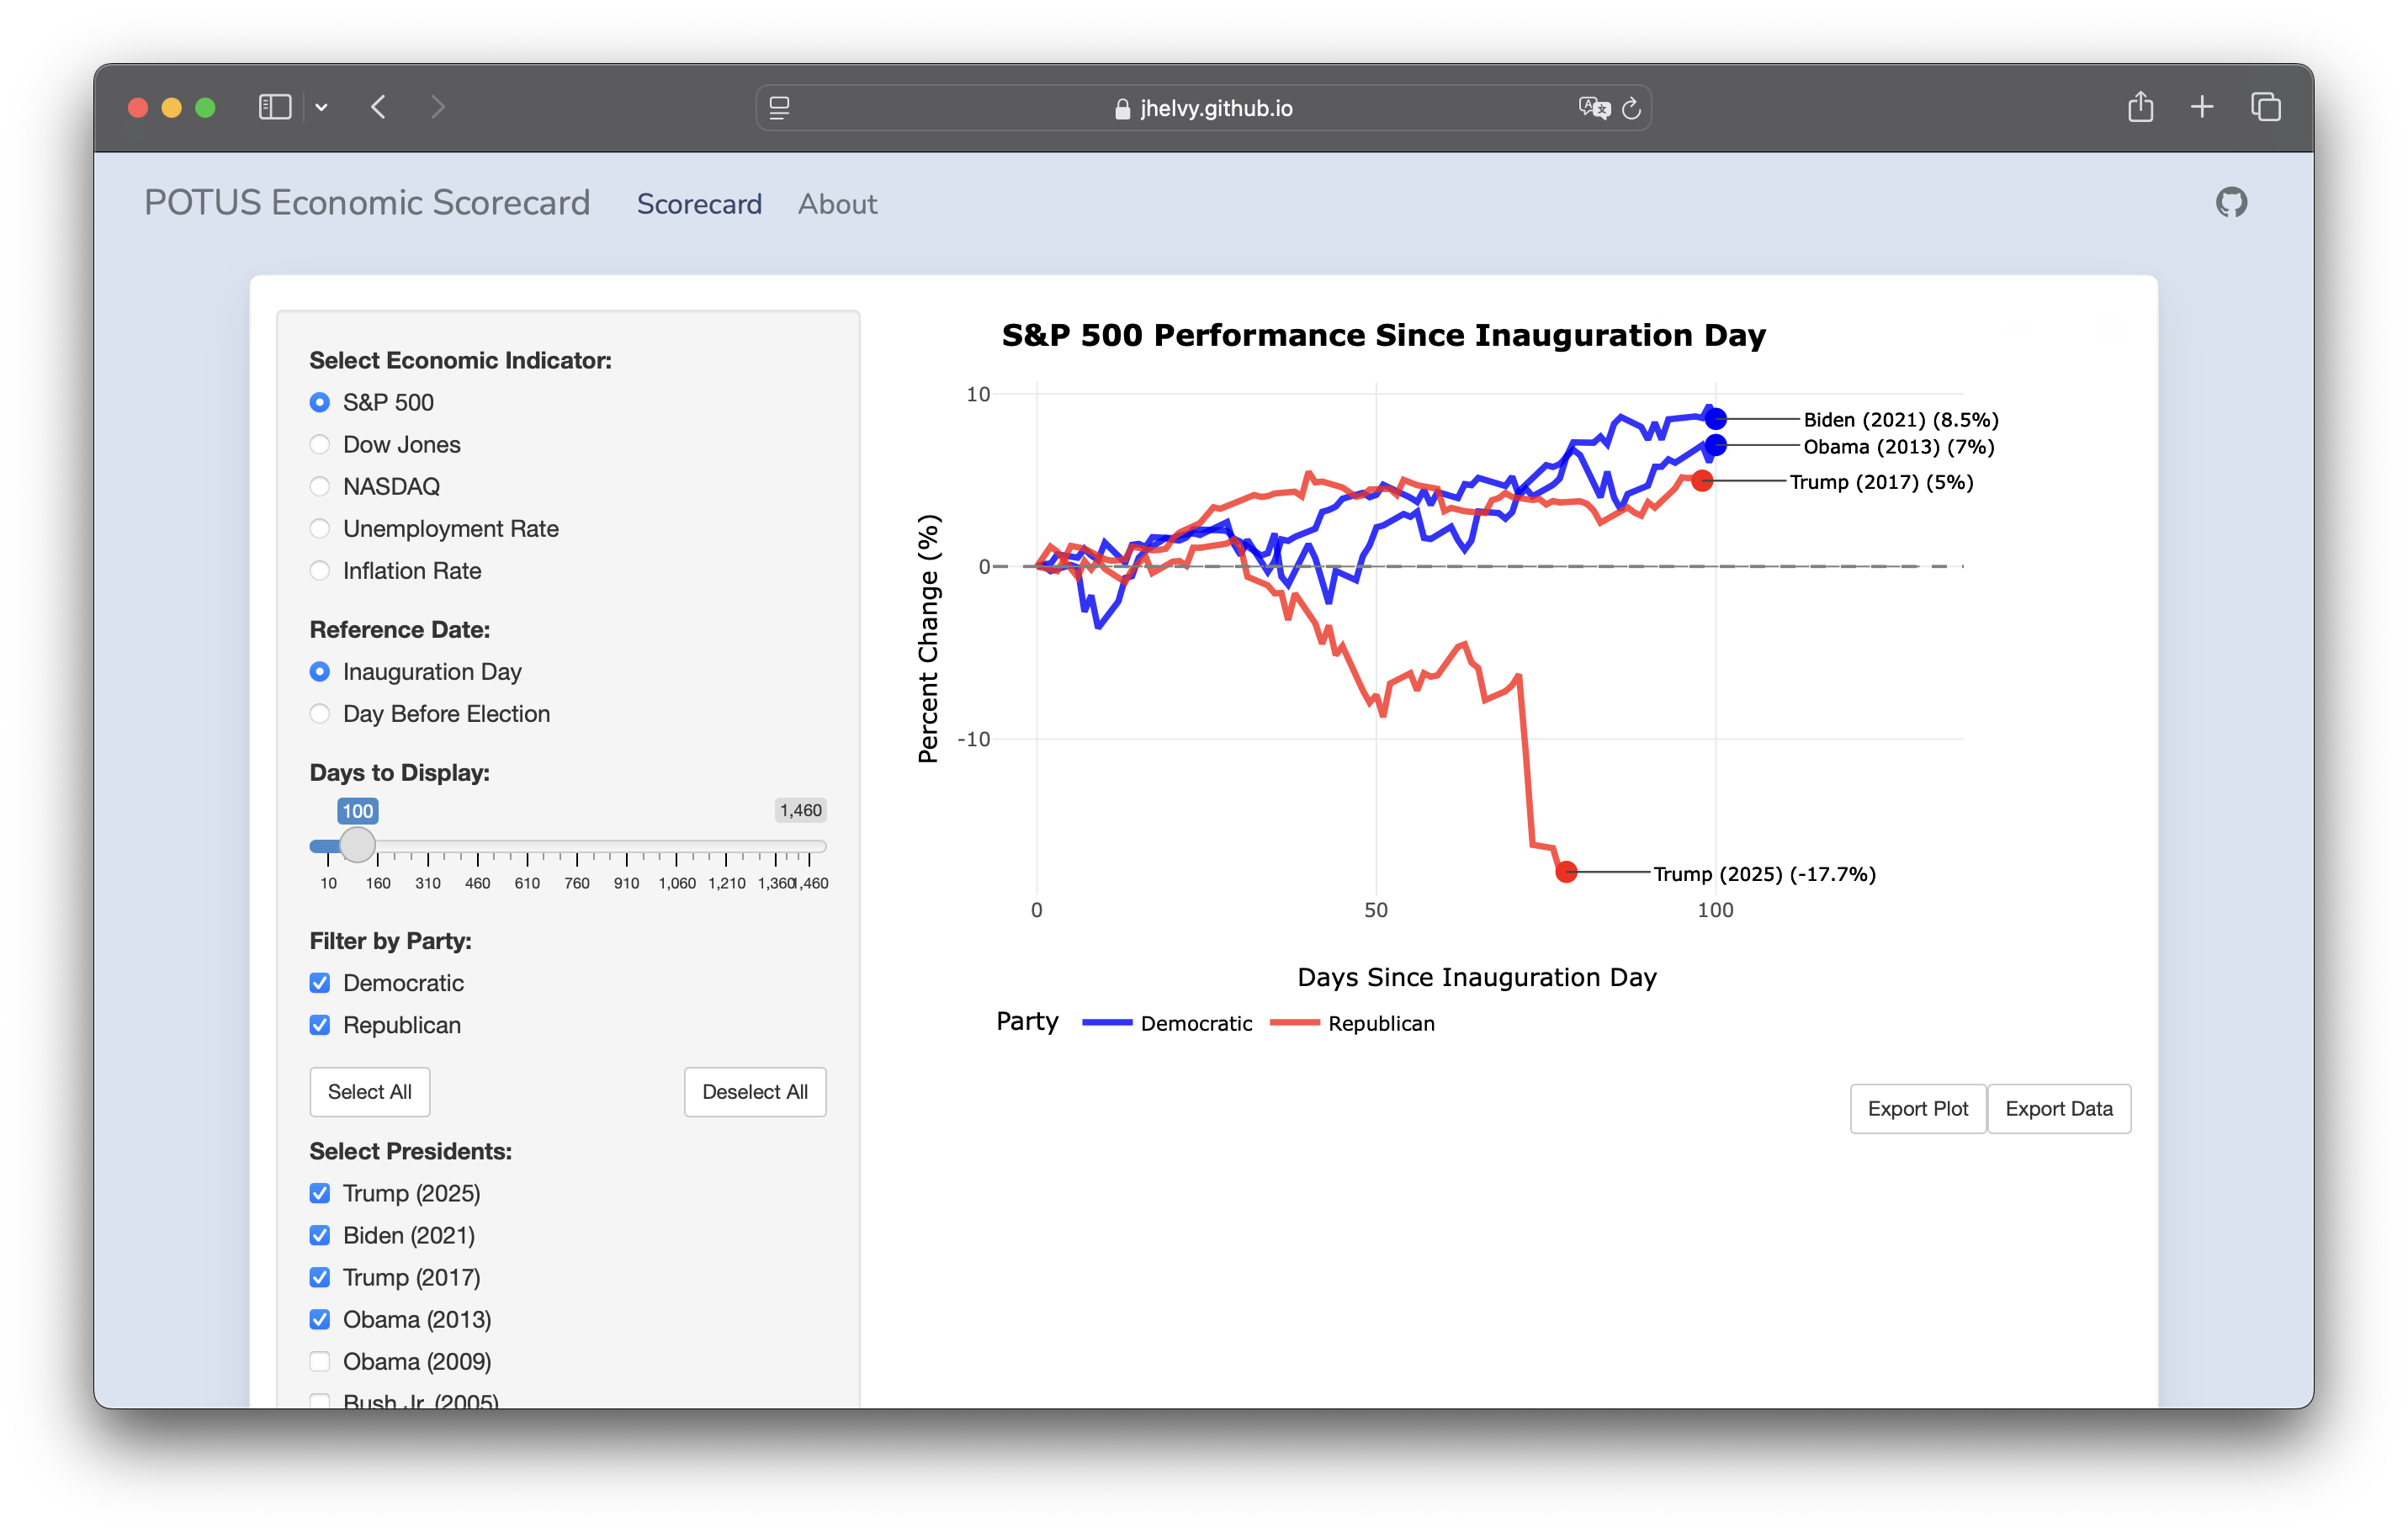Click the translate icon in address bar
Viewport: 2408px width, 1533px height.
[1593, 108]
